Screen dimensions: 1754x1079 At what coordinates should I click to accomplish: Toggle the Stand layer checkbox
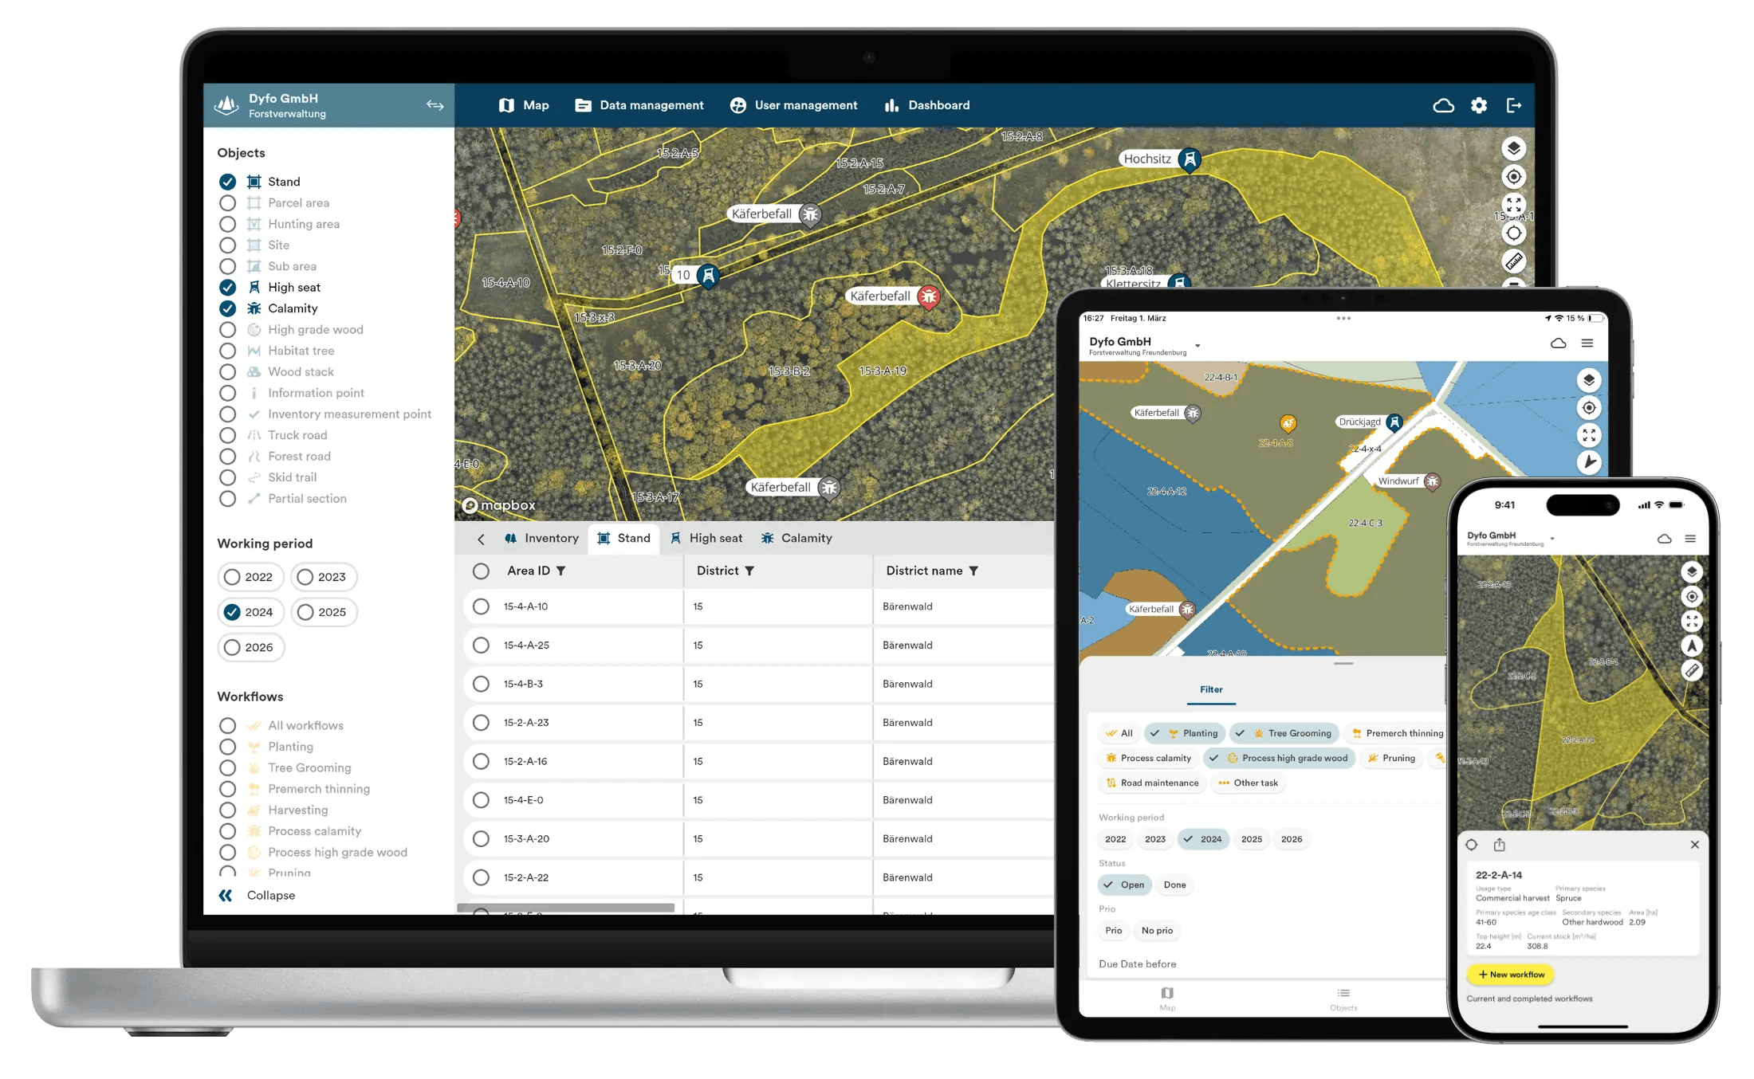tap(228, 180)
